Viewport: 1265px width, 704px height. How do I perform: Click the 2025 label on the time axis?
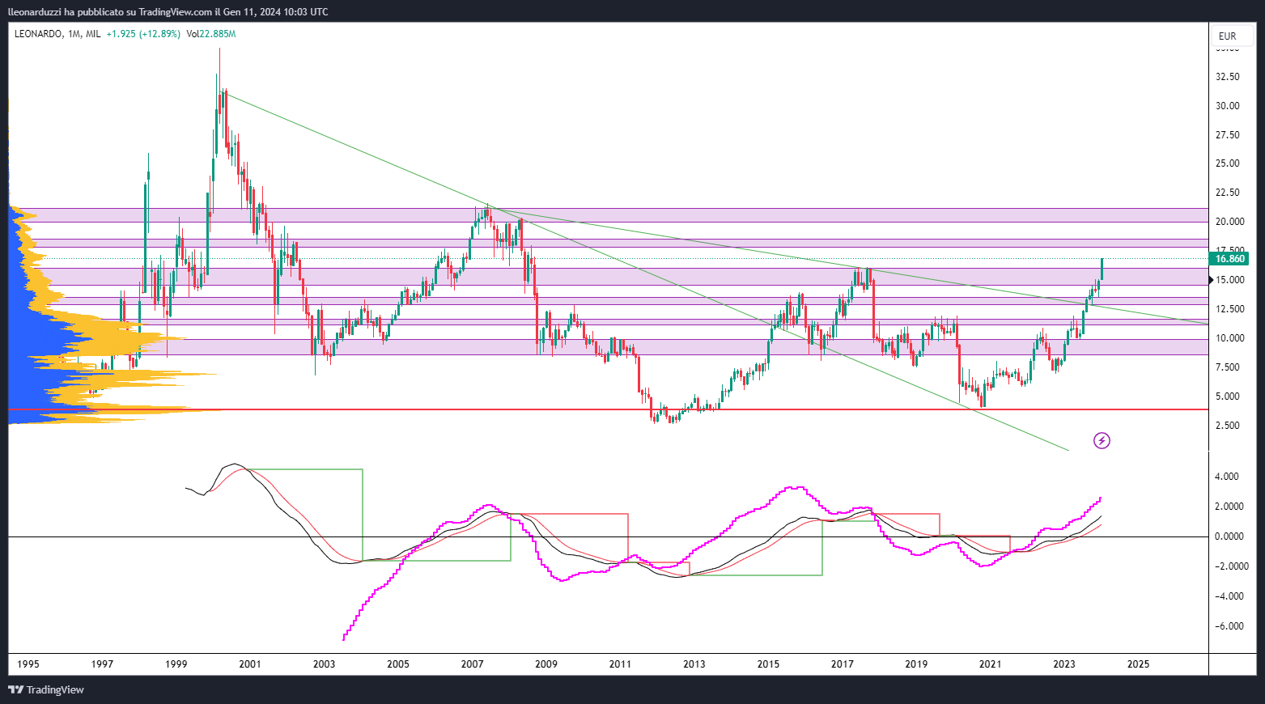click(x=1138, y=664)
